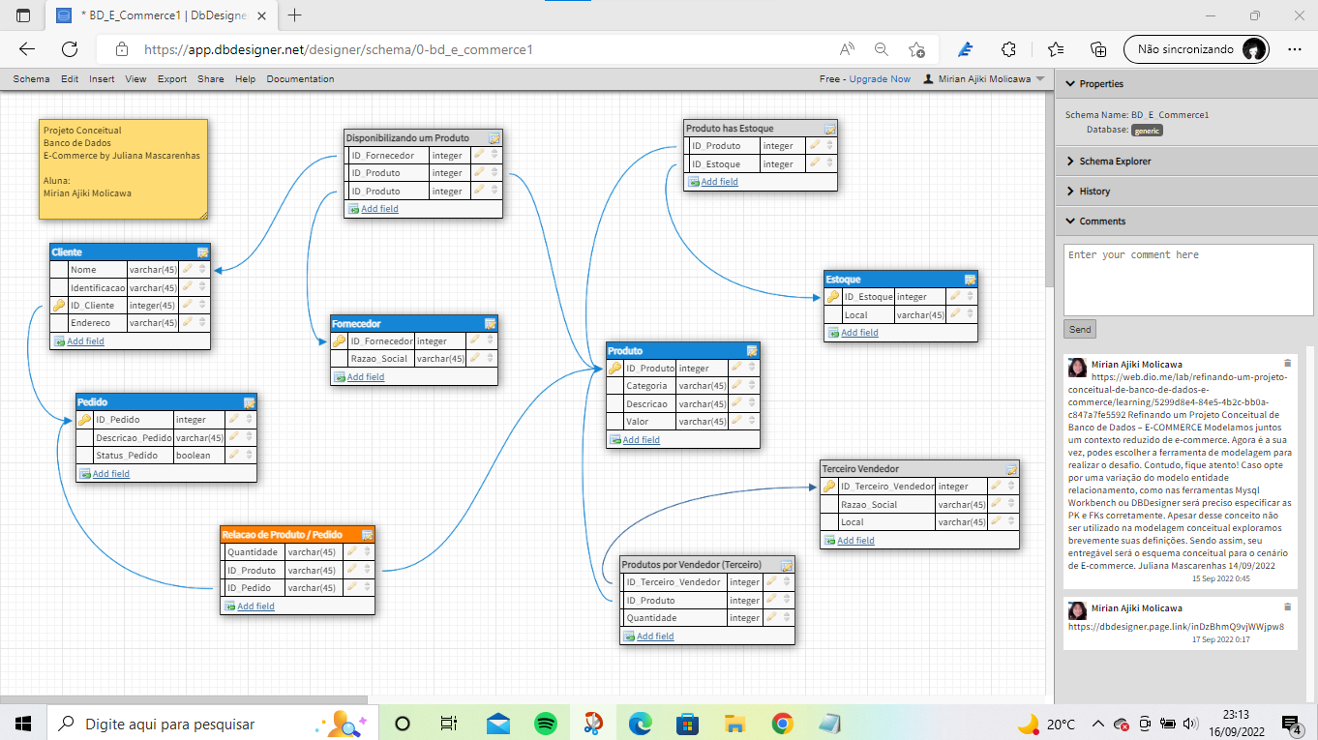Open the Insert menu
This screenshot has height=740, width=1318.
point(102,78)
